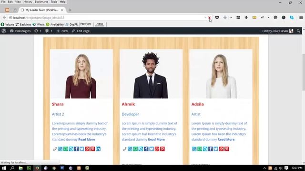Open the Shara name link
The height and width of the screenshot is (171, 305).
point(58,104)
